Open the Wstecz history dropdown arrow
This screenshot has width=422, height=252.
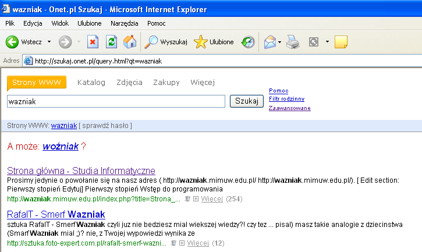click(x=49, y=42)
